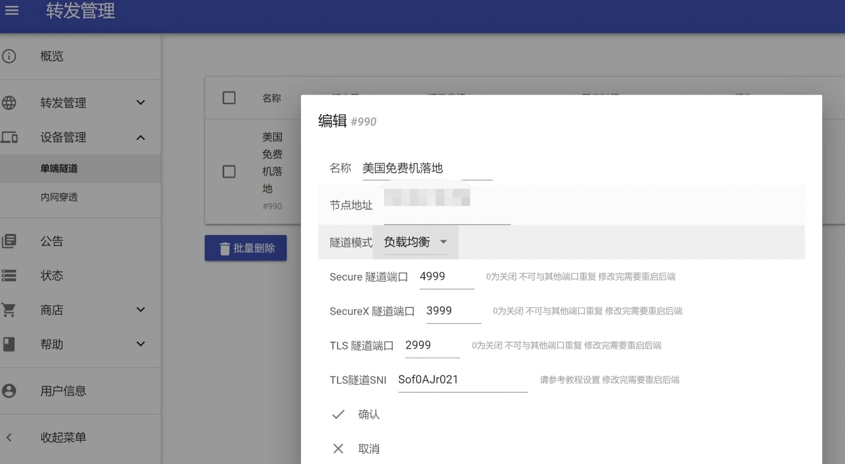Click the 商店 shopping cart icon
Image resolution: width=845 pixels, height=464 pixels.
click(9, 310)
